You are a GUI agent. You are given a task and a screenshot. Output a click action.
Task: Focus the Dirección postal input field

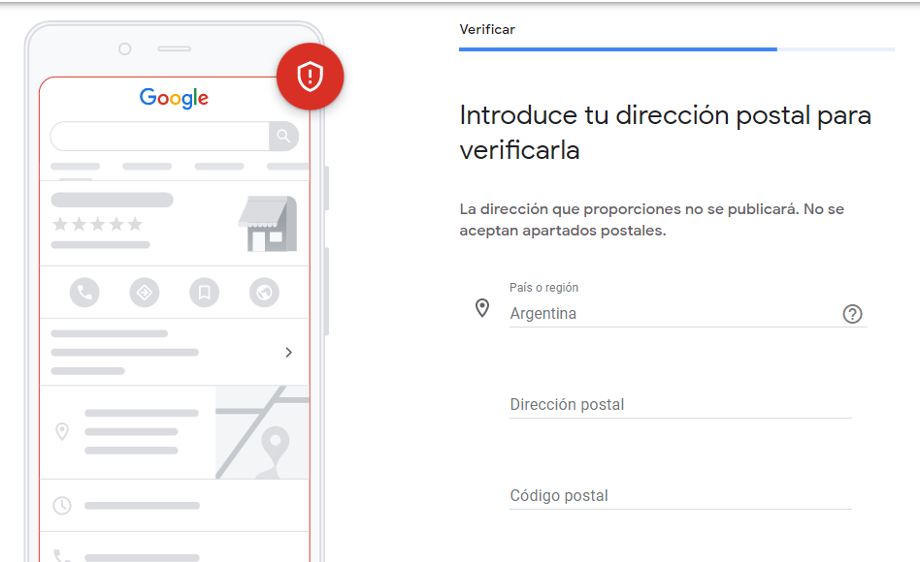point(680,405)
